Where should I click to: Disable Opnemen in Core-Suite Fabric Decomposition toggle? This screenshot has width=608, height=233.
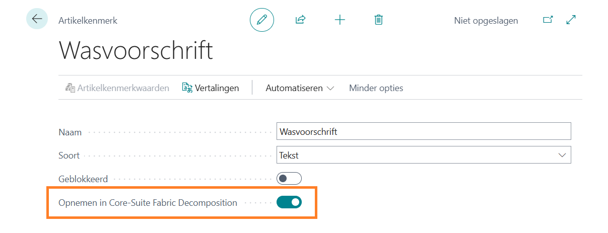click(289, 202)
